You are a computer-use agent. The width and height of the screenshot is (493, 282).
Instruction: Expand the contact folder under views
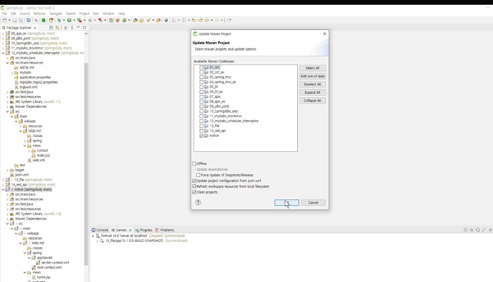coord(29,151)
